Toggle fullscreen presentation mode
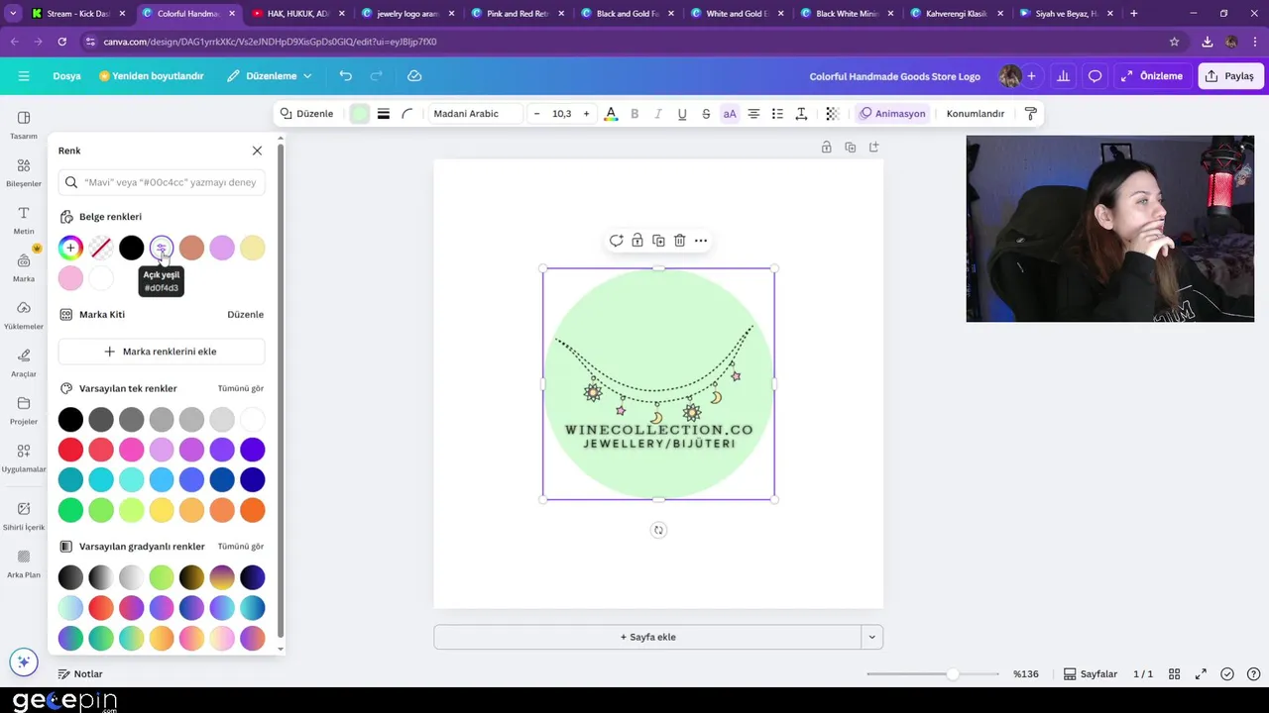 tap(1201, 674)
